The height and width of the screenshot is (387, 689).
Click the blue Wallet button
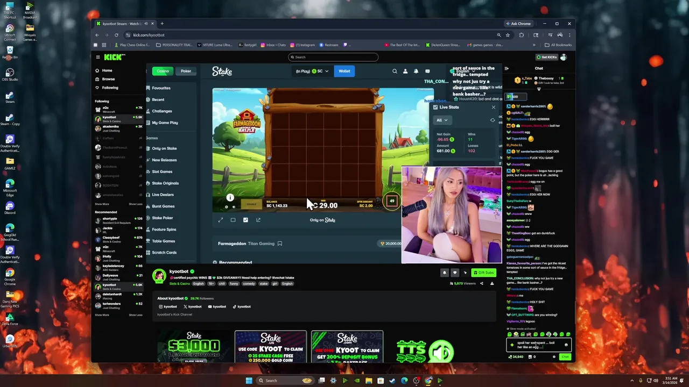pyautogui.click(x=344, y=71)
